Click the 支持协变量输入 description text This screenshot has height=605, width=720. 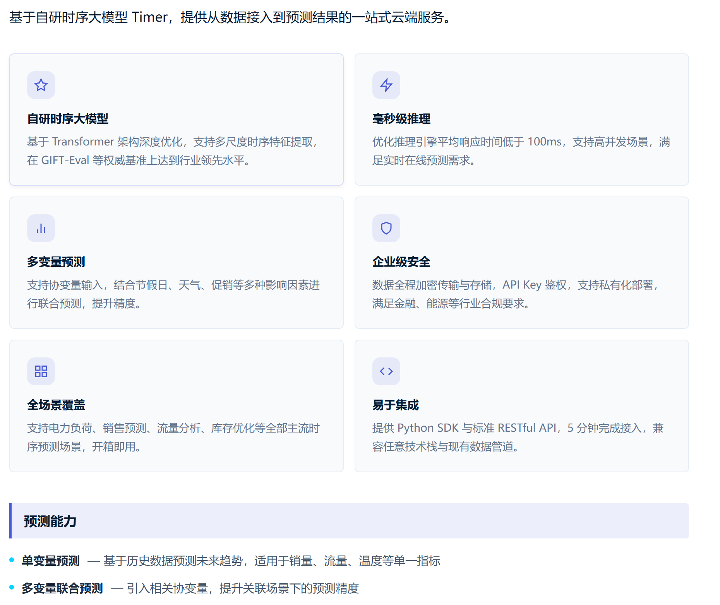[173, 294]
